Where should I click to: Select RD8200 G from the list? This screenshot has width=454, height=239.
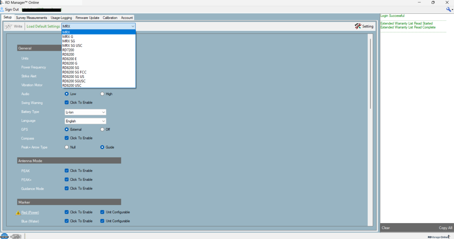tap(99, 63)
